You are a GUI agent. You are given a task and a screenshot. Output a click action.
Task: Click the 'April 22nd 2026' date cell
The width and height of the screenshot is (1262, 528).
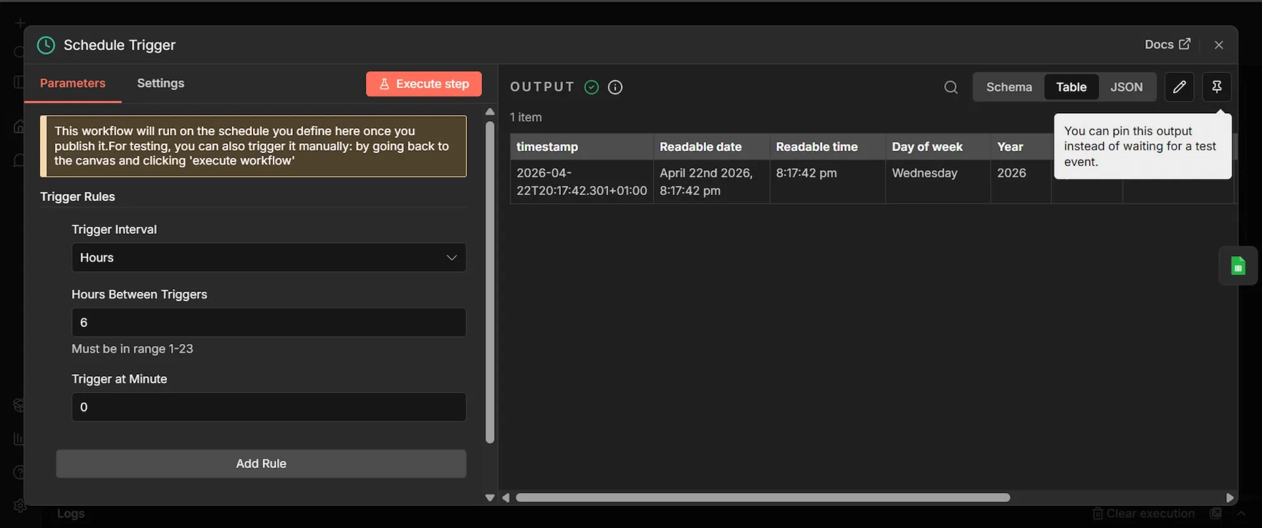pos(711,181)
